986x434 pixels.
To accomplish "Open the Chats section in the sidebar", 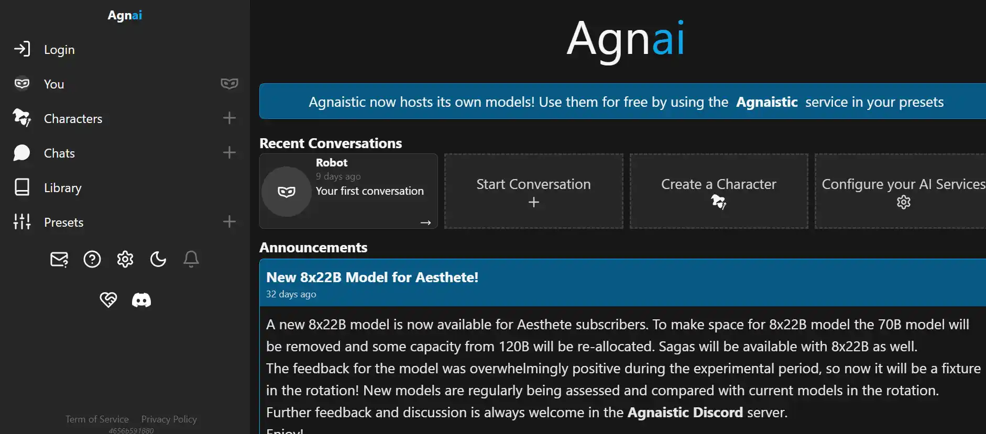I will (59, 153).
